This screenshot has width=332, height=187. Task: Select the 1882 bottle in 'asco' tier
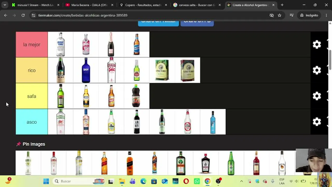137,122
